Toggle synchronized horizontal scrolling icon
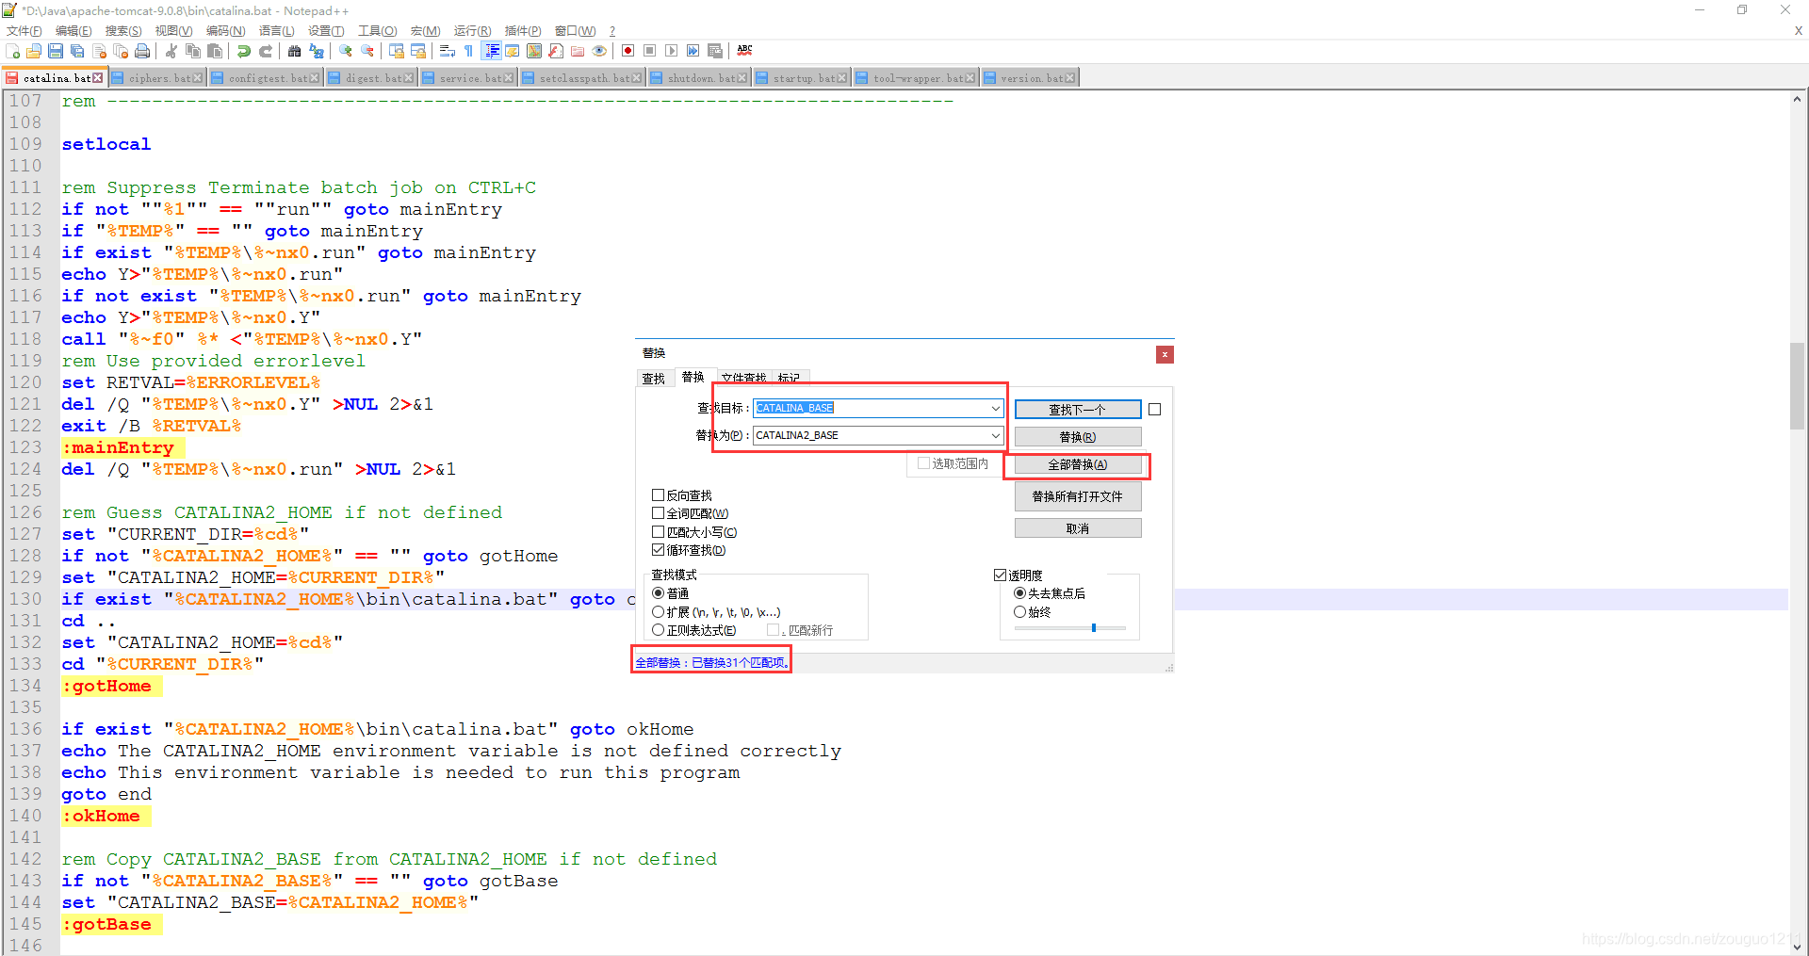Image resolution: width=1809 pixels, height=956 pixels. pos(418,51)
